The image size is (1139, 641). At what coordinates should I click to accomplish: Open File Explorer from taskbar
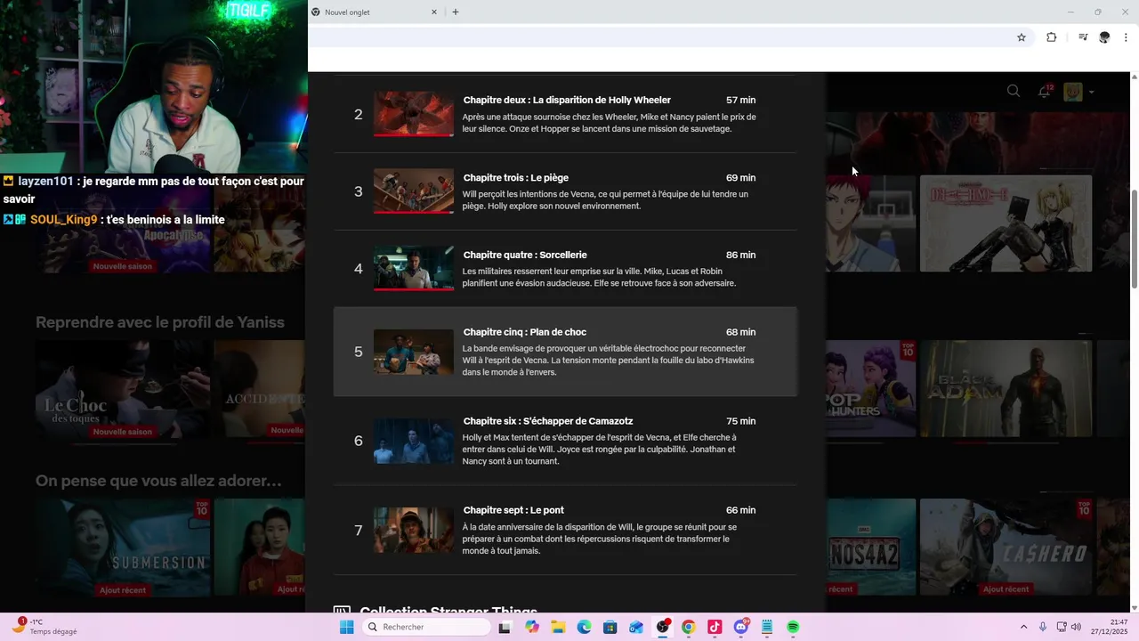click(558, 627)
